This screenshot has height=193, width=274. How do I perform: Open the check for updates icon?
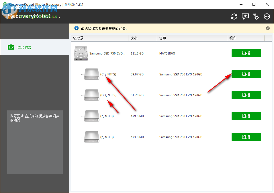coord(234,17)
